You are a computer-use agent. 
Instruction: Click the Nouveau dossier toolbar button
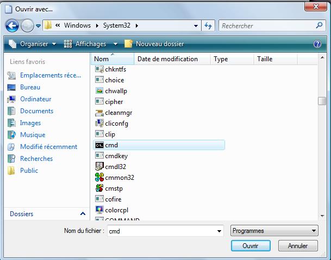coord(154,44)
